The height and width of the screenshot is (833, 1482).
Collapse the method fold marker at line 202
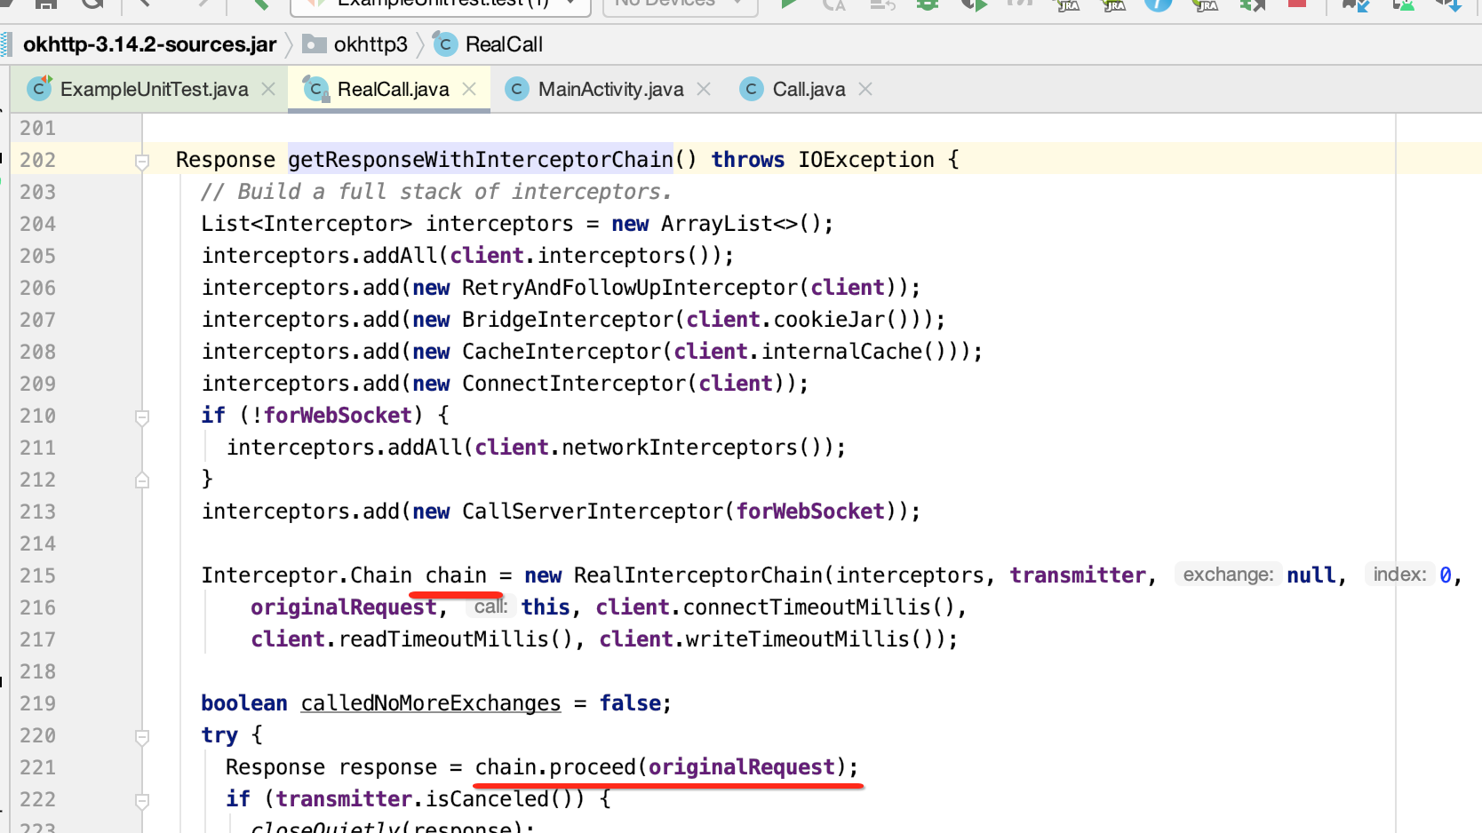(x=141, y=162)
